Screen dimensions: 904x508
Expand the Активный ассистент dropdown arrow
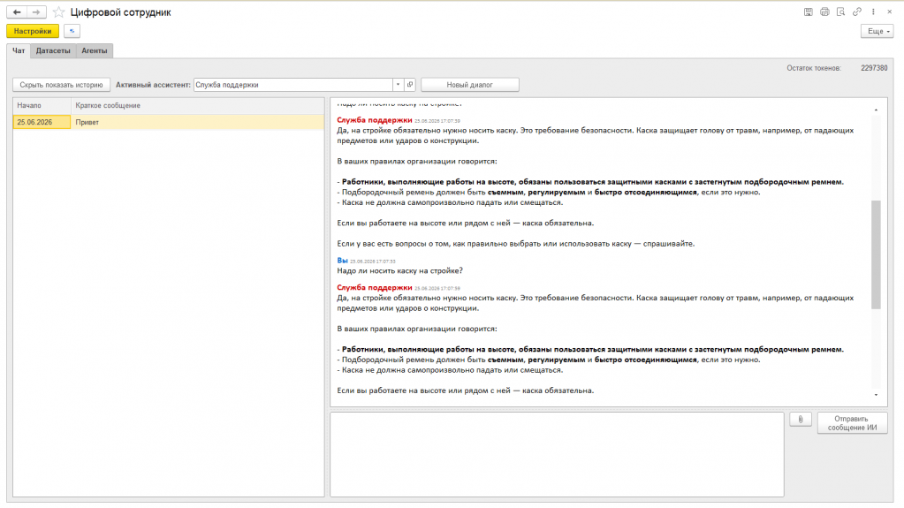click(x=398, y=85)
